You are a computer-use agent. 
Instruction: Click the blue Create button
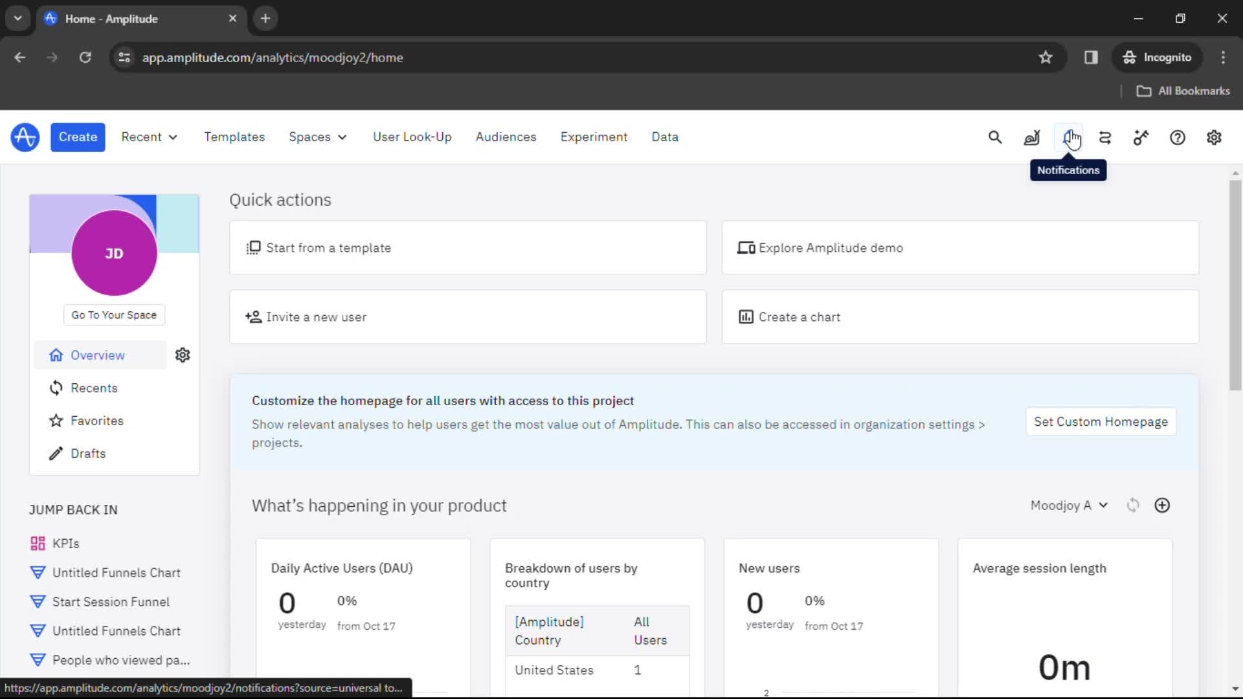[x=78, y=137]
